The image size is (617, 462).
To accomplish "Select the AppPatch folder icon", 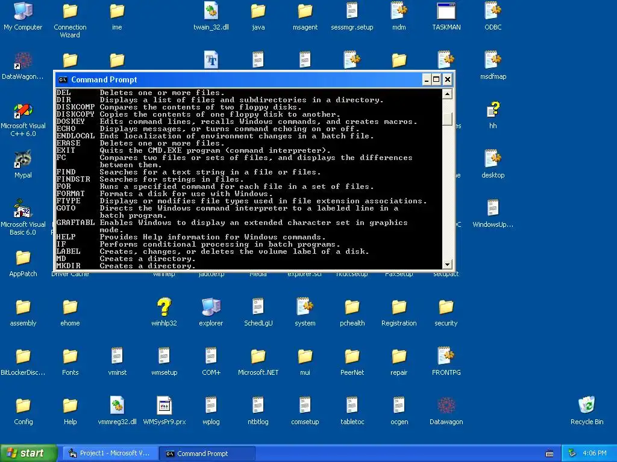I will click(x=23, y=257).
